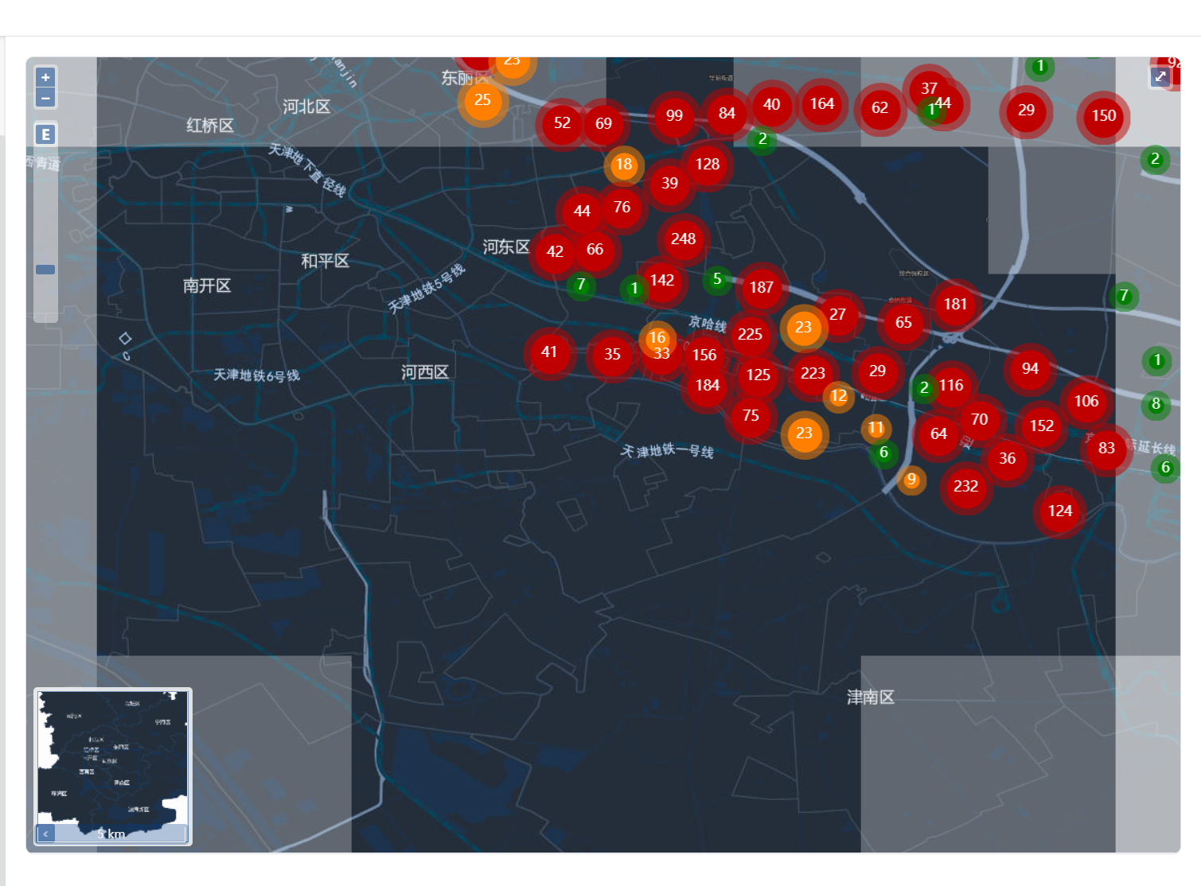
Task: Expand the red cluster 164
Action: click(x=822, y=103)
